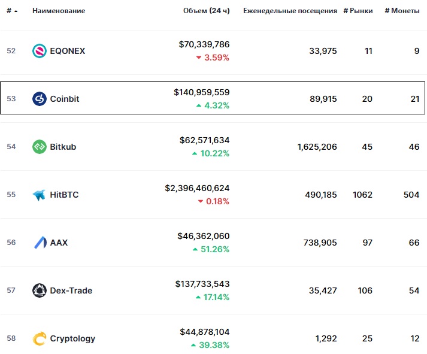427x354 pixels.
Task: Click the Dex-Trade triangle logo
Action: [x=40, y=291]
